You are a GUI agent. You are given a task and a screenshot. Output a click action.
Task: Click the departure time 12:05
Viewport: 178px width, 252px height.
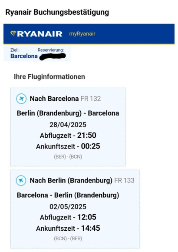87,217
